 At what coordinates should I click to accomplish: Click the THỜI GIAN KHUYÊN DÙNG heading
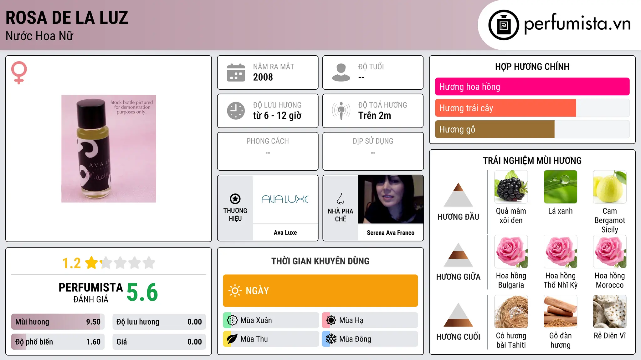pos(320,261)
